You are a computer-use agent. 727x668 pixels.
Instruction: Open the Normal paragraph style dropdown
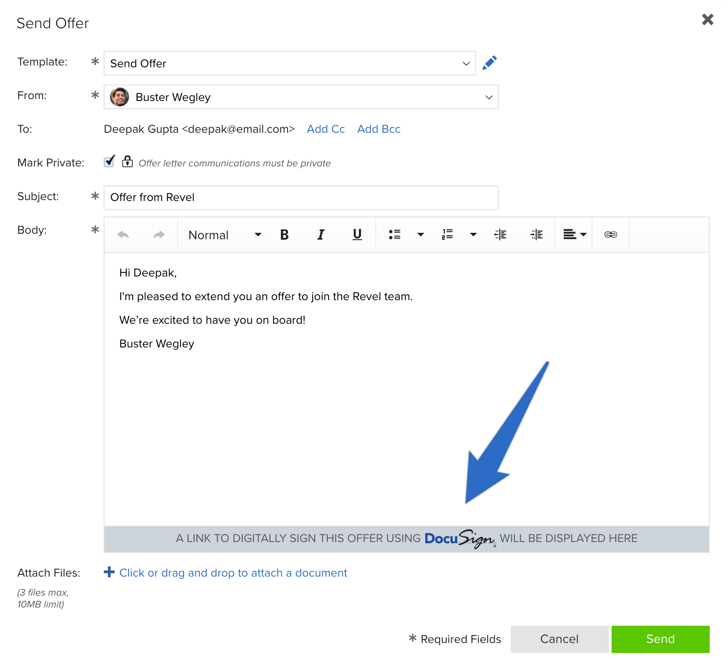(x=225, y=235)
